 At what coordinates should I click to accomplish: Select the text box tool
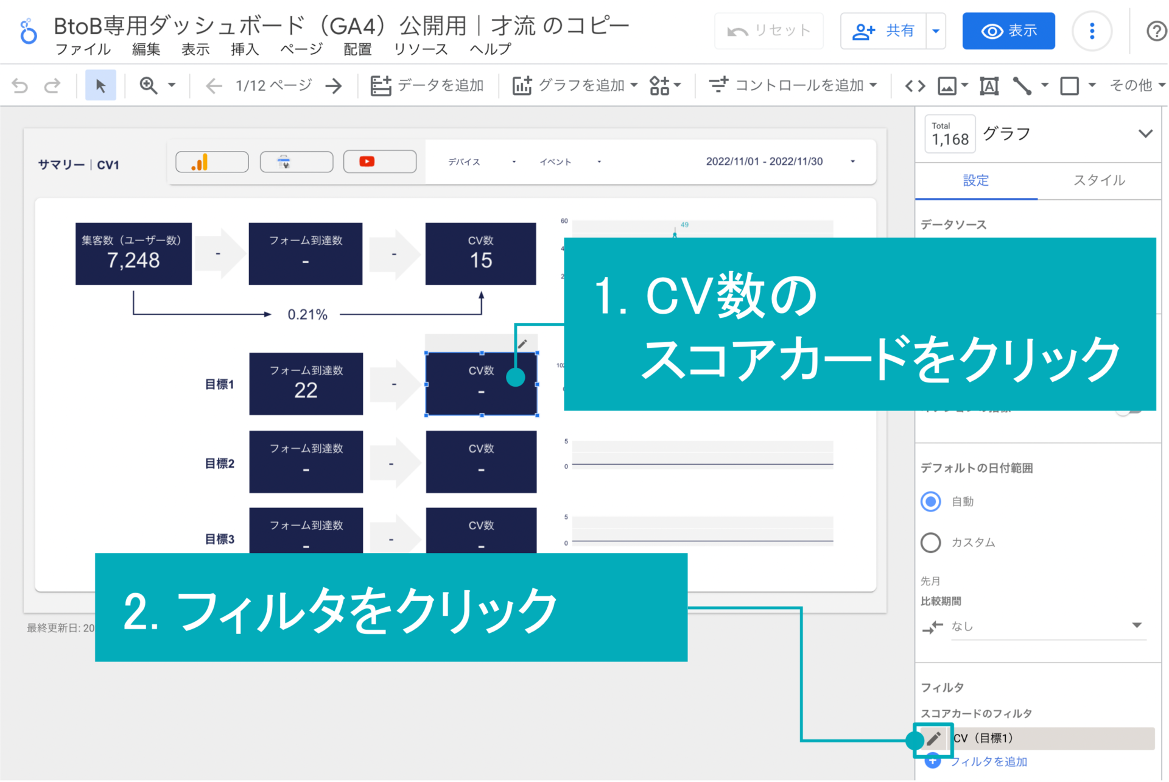pos(989,85)
